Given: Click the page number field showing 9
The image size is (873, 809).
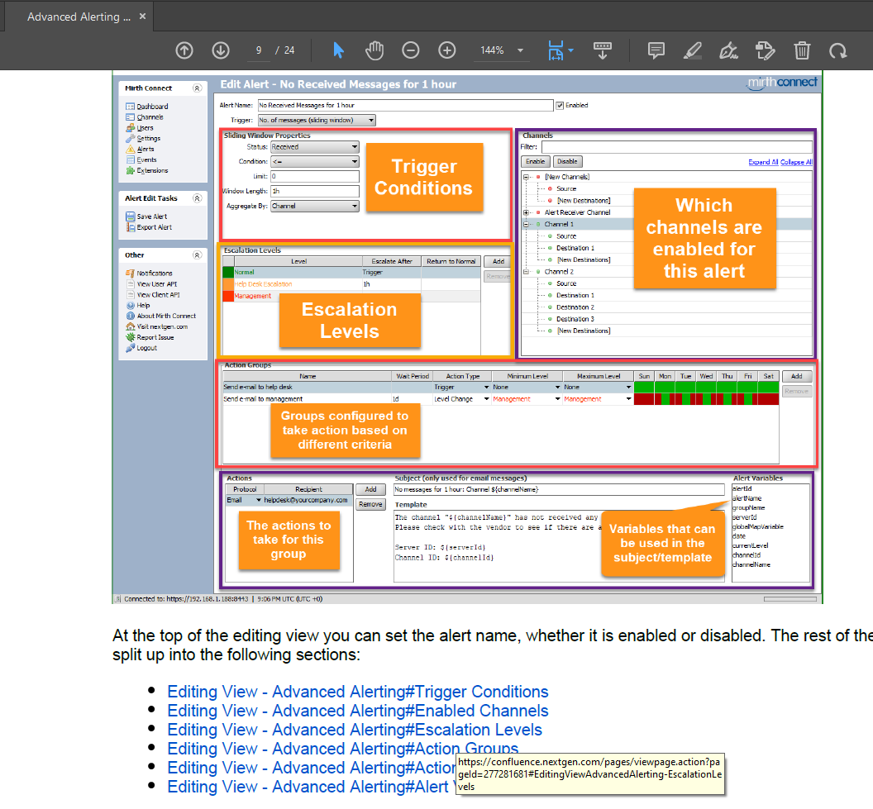Looking at the screenshot, I should [x=257, y=50].
